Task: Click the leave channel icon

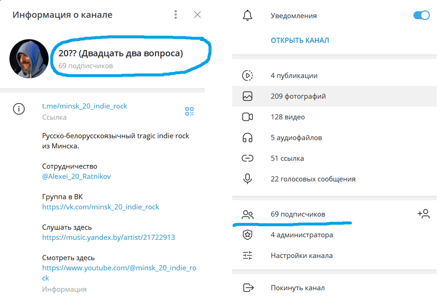Action: [x=247, y=288]
